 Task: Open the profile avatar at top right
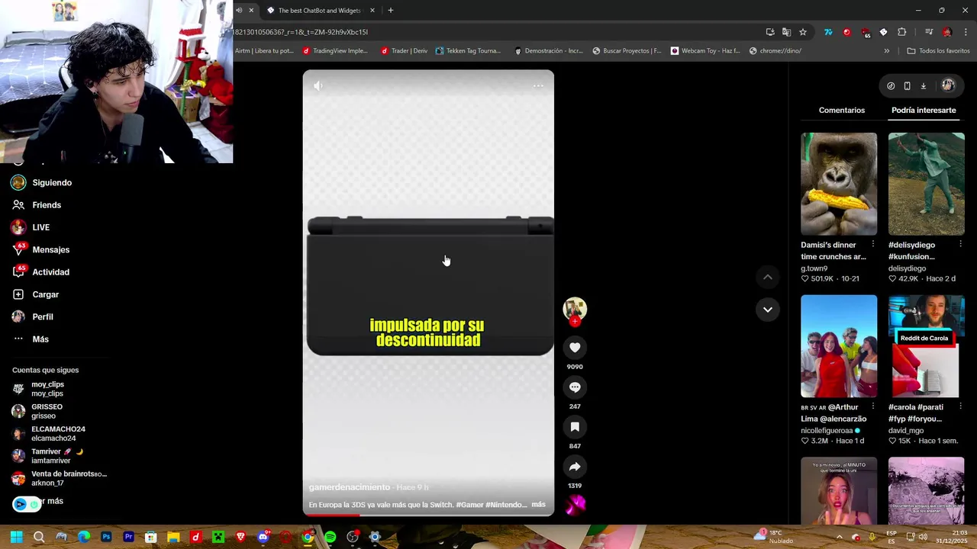tap(948, 86)
